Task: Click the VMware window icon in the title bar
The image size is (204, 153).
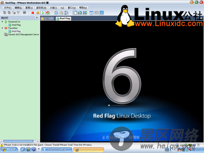Action: pyautogui.click(x=2, y=3)
